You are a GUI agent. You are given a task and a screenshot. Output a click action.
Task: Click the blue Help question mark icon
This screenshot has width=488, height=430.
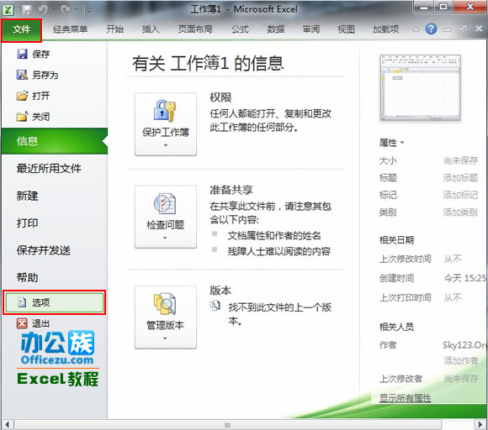pyautogui.click(x=431, y=29)
